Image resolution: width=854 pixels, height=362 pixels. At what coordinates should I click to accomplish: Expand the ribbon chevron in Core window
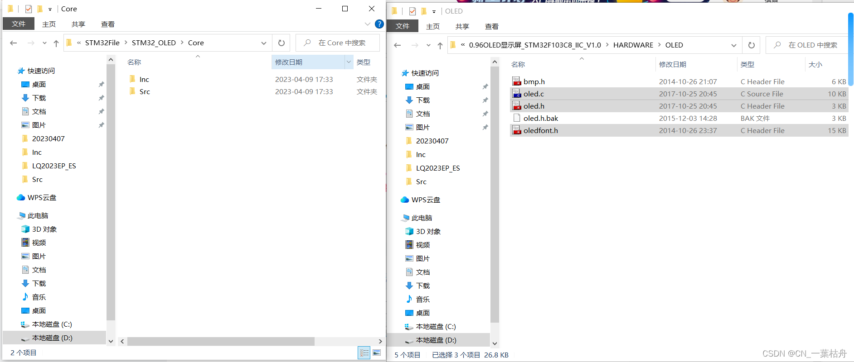coord(368,24)
